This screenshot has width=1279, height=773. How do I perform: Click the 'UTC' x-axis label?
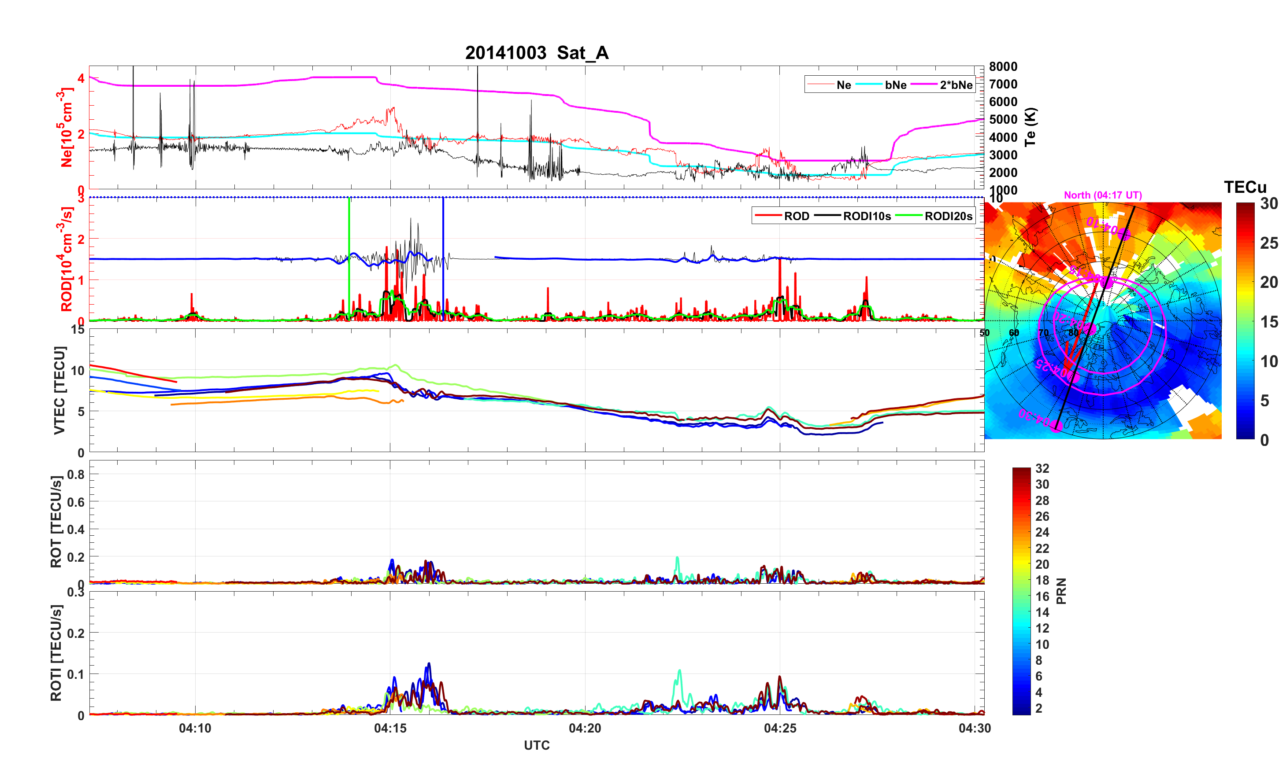point(536,746)
